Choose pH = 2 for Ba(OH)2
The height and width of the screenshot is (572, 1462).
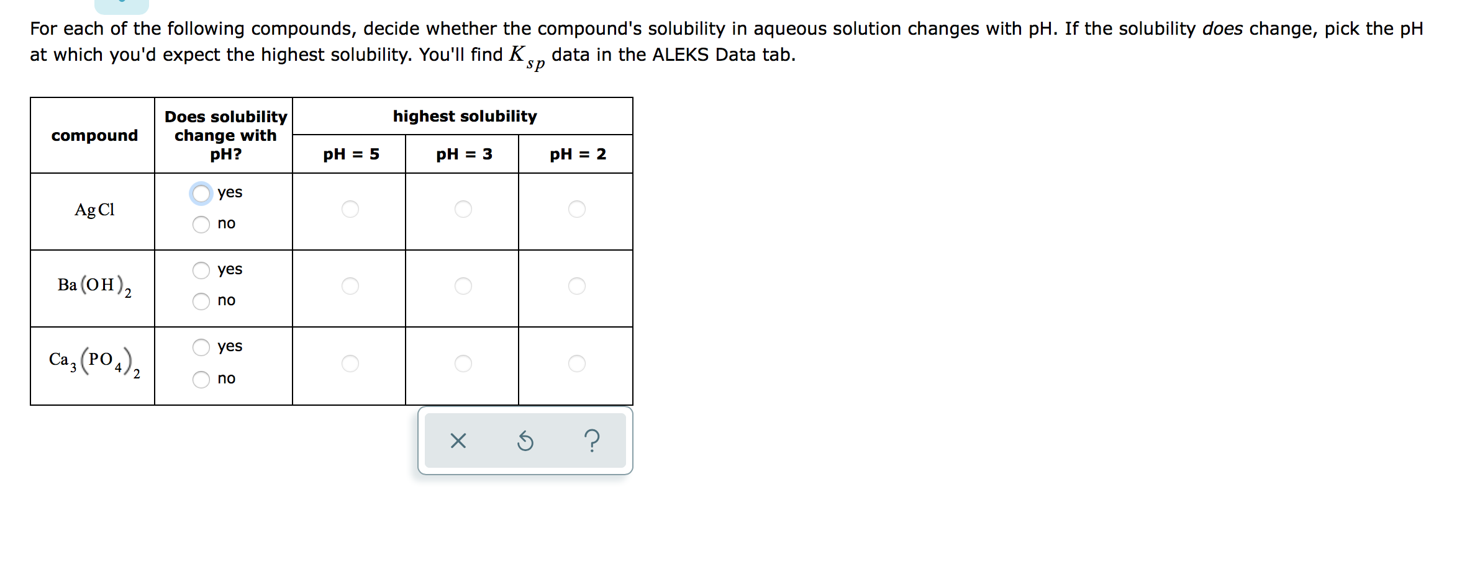(x=576, y=286)
